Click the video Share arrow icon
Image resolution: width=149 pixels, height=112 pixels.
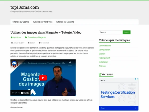[70, 62]
